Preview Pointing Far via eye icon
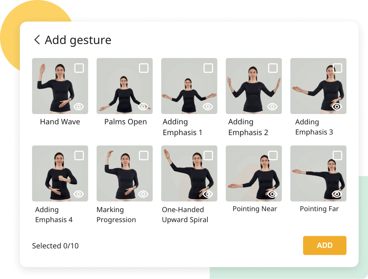Viewport: 368px width, 279px height. [x=337, y=194]
